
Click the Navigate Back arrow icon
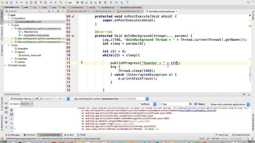[51, 2]
